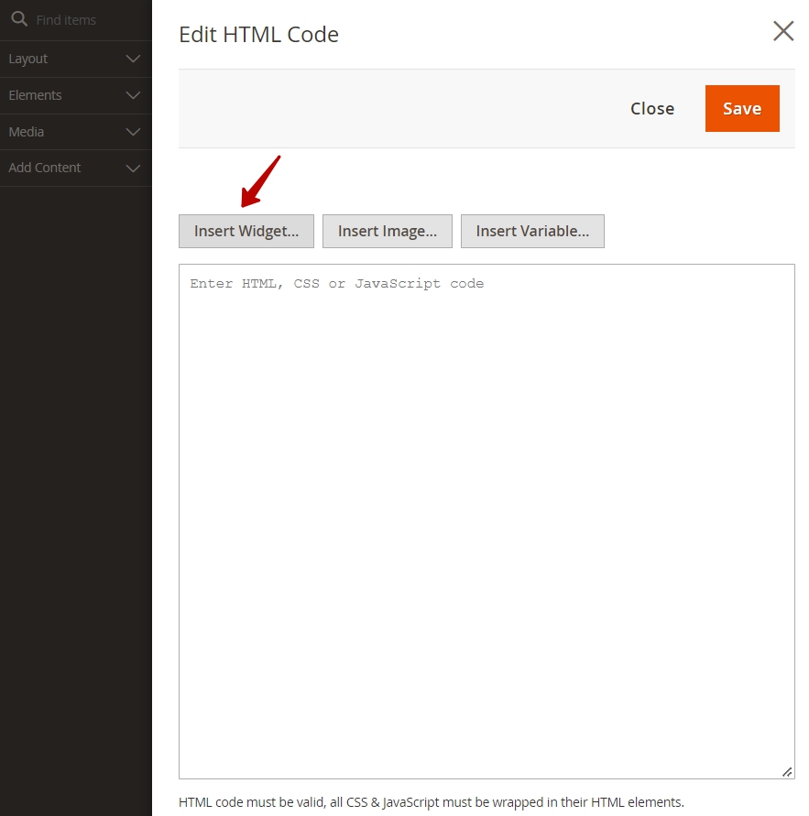Click the search magnifier icon
This screenshot has width=809, height=816.
(x=19, y=19)
